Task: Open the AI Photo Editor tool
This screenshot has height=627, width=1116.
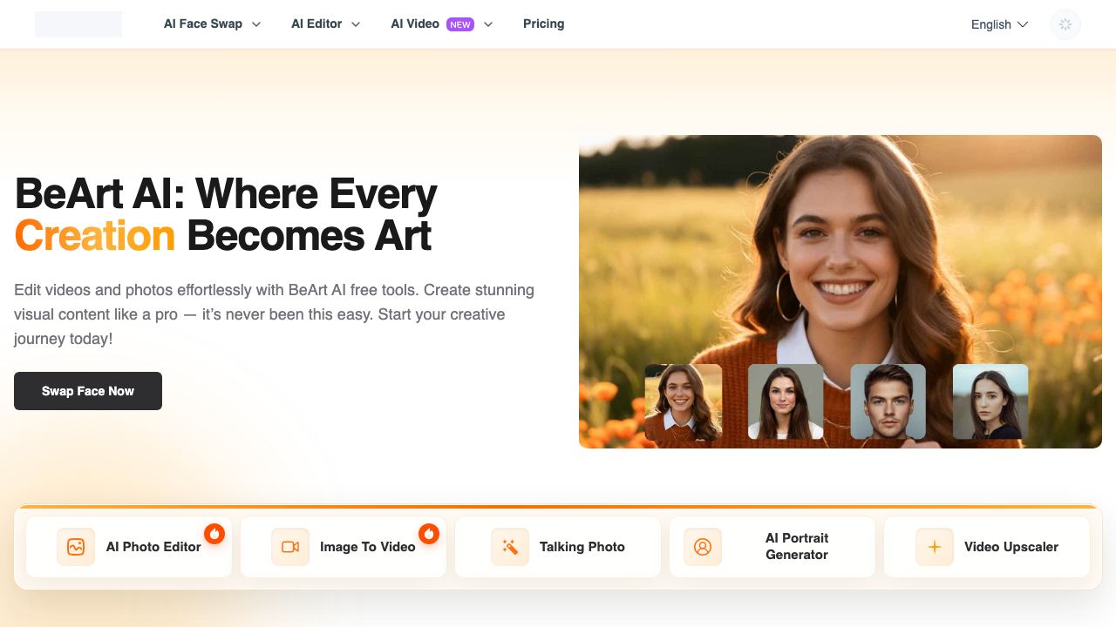Action: click(x=129, y=547)
